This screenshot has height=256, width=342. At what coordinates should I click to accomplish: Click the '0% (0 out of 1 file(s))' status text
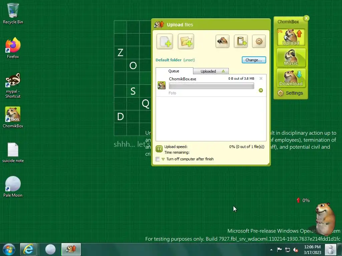pyautogui.click(x=247, y=147)
